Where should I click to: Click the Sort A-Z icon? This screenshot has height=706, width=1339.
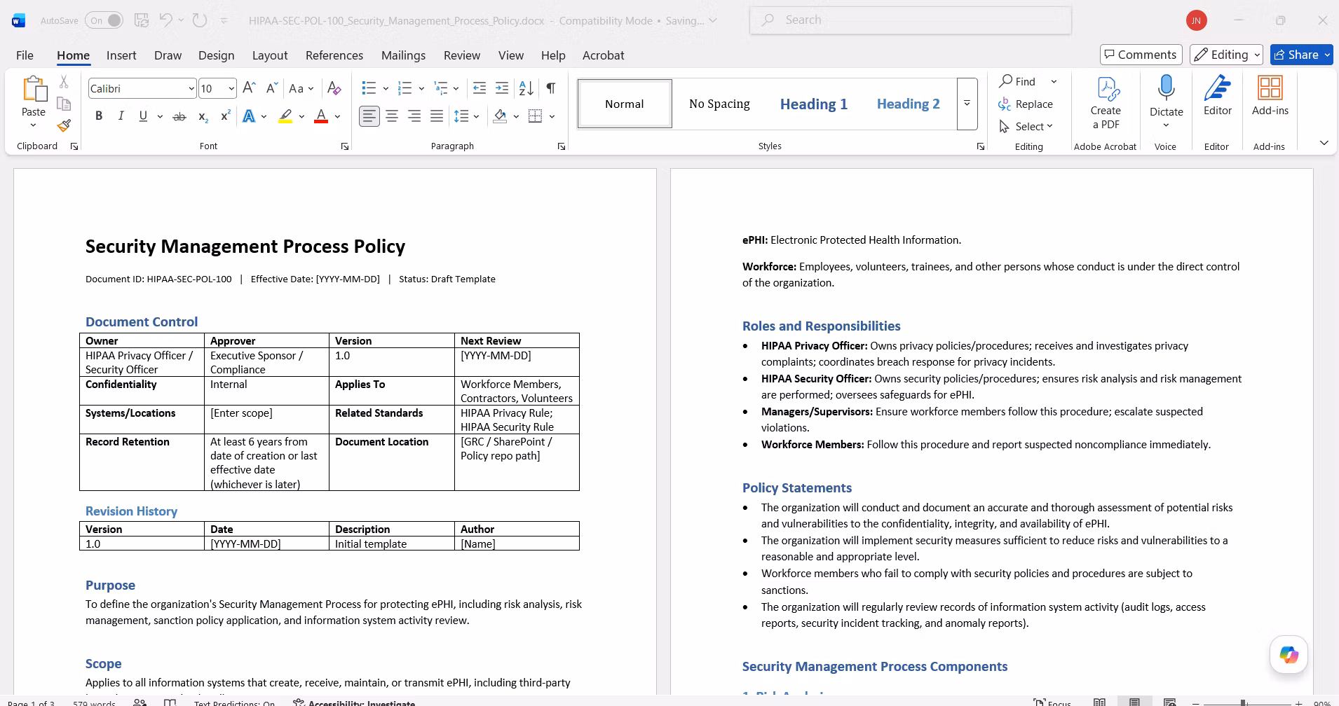click(x=526, y=88)
